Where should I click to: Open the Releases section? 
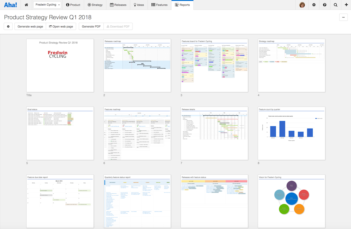click(x=118, y=5)
